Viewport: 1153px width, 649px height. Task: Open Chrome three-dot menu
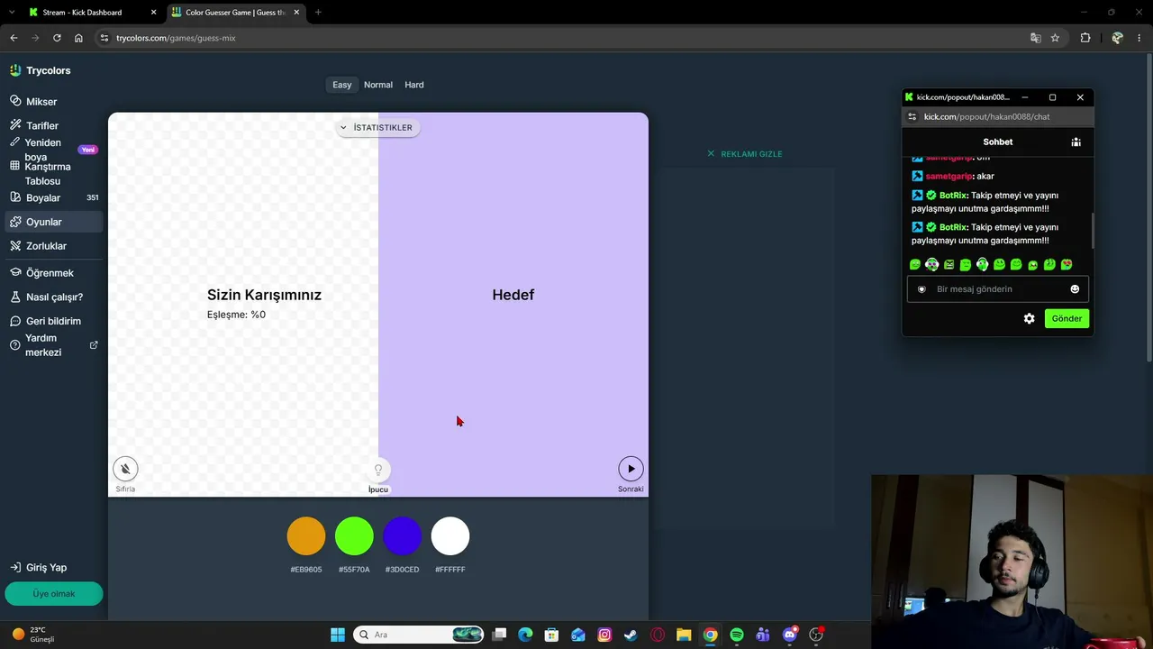(1139, 38)
